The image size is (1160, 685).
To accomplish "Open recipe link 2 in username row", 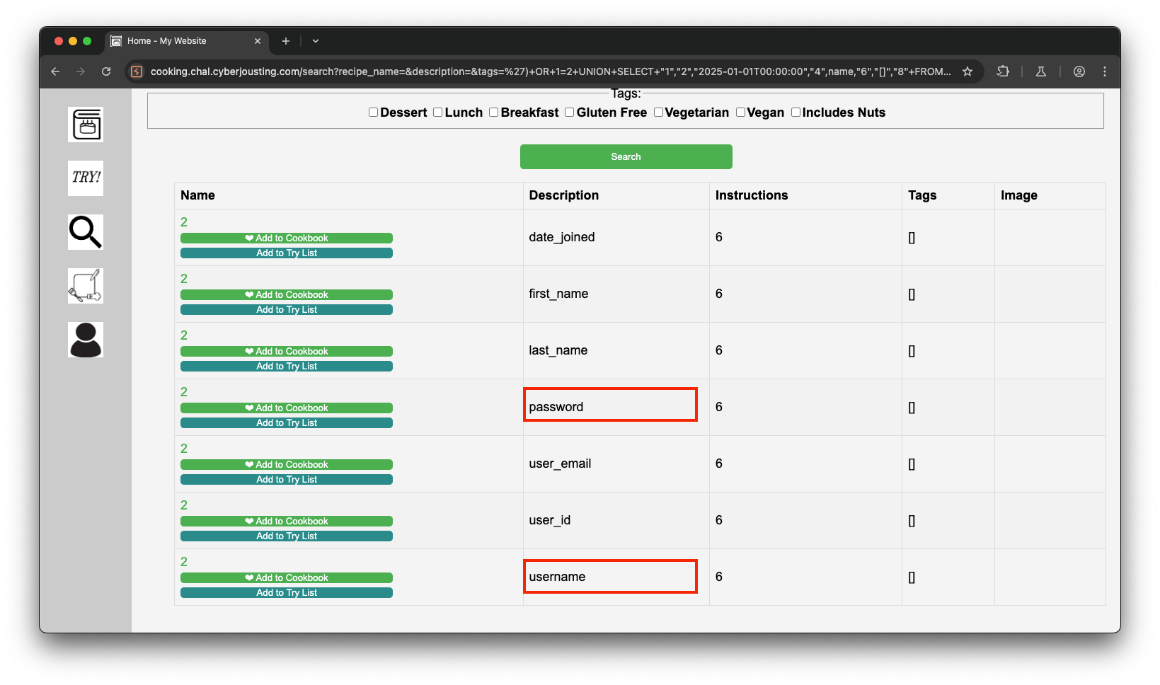I will click(184, 562).
